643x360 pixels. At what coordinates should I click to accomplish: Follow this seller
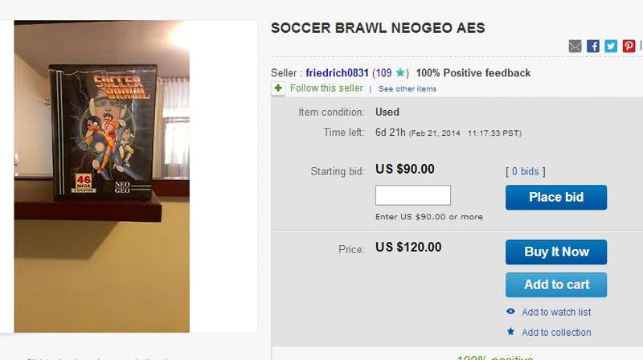326,88
